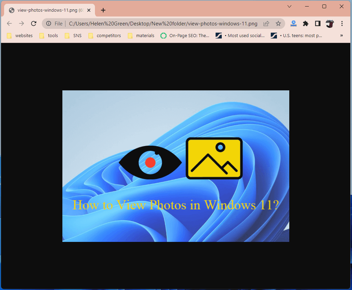
Task: Open the websites bookmark folder
Action: (20, 35)
